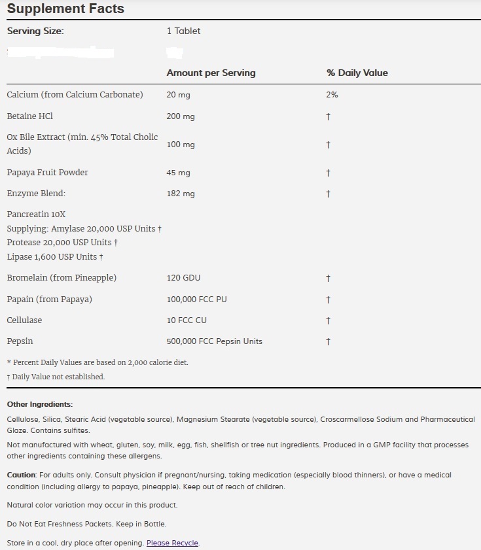Click the Betaine HCl ingredient name
This screenshot has height=550, width=481.
tap(30, 116)
